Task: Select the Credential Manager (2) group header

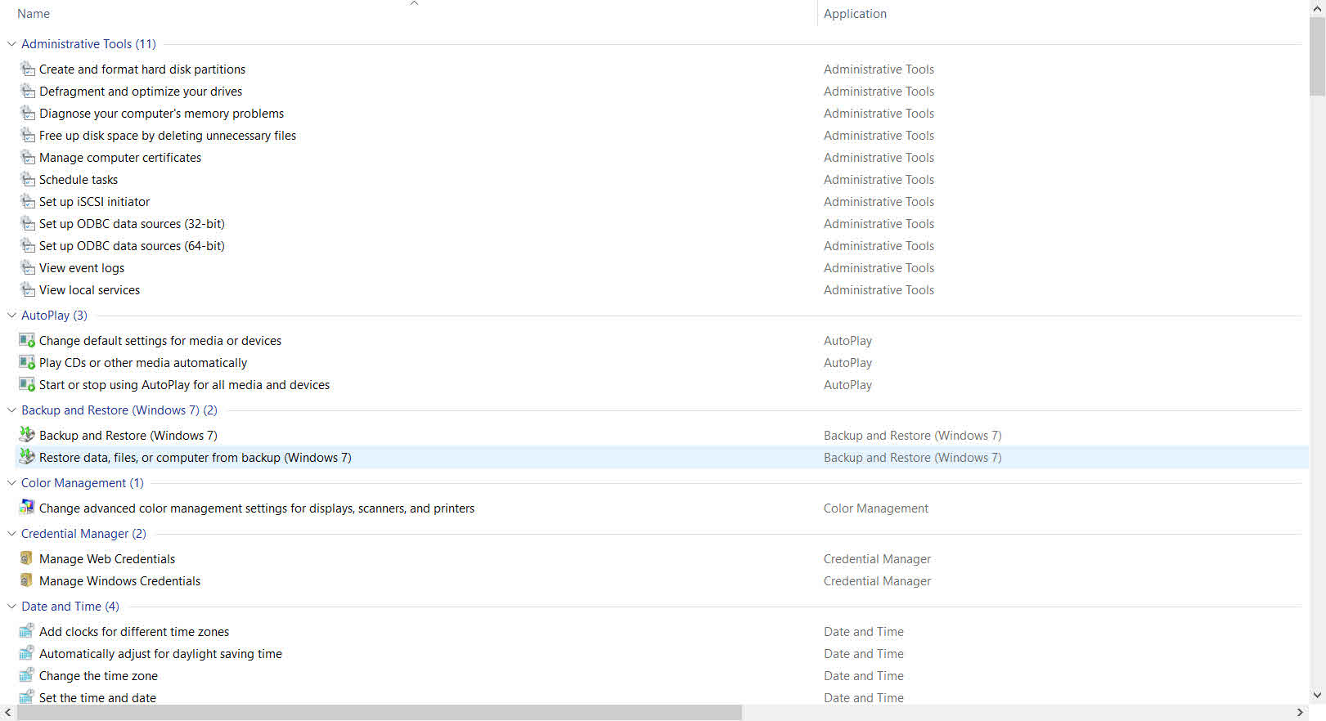Action: pos(83,534)
